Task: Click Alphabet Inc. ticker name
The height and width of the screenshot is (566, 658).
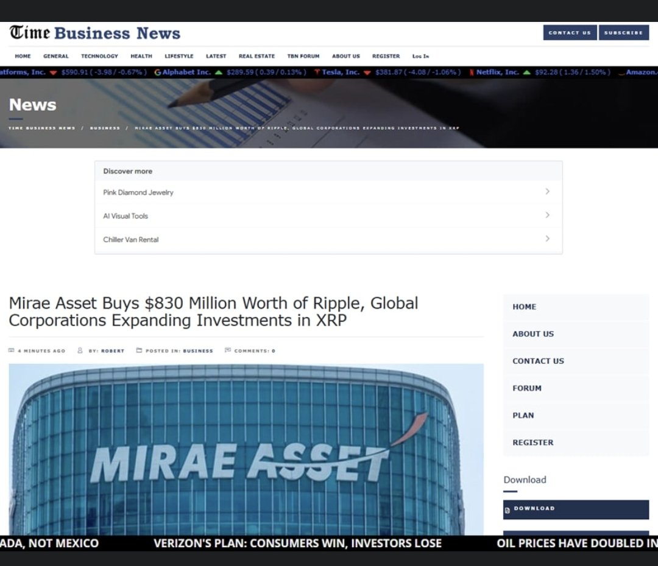Action: (x=187, y=72)
